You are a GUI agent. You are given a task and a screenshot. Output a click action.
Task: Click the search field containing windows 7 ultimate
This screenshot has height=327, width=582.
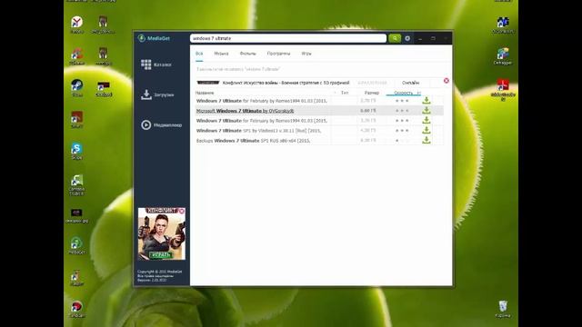tap(288, 38)
